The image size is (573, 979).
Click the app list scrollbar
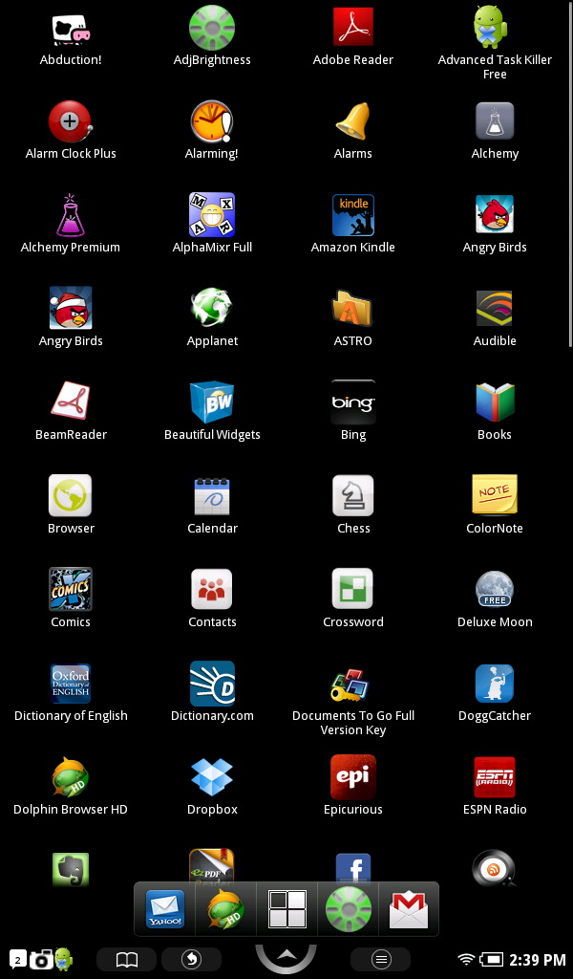tap(570, 174)
